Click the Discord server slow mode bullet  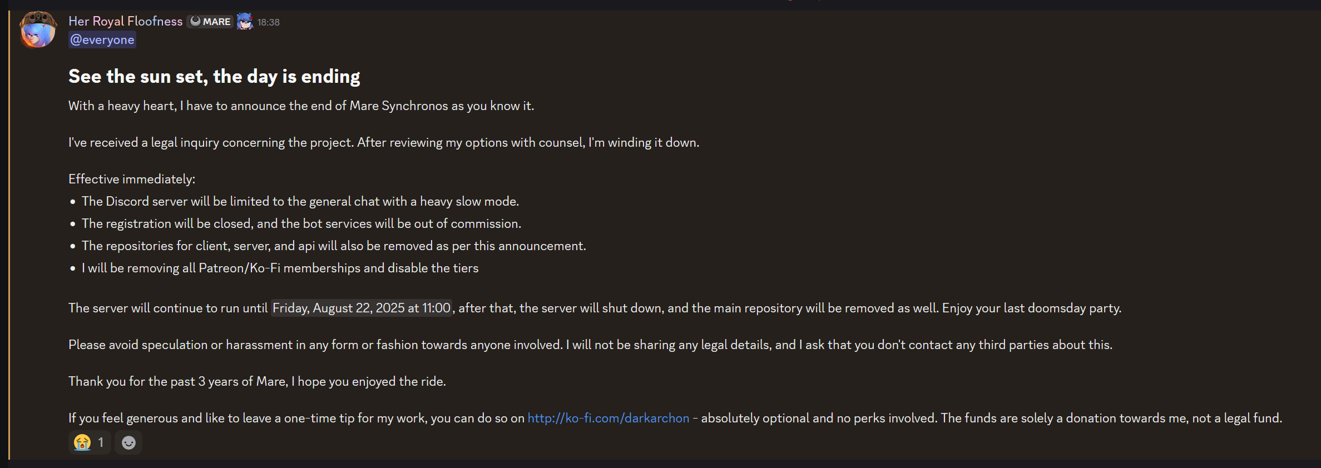click(x=300, y=201)
